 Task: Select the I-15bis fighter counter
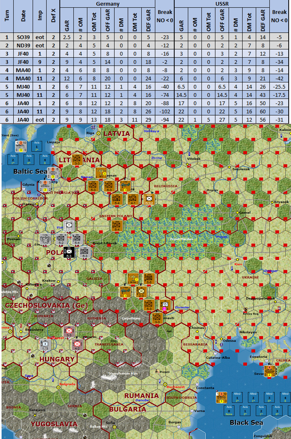click(x=125, y=291)
